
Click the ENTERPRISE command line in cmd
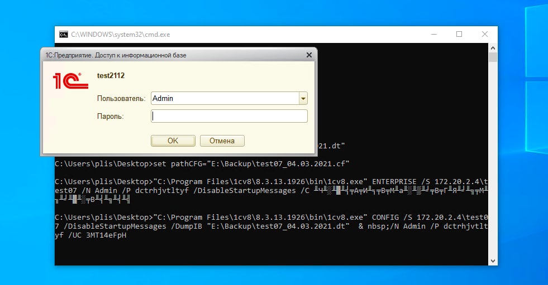pyautogui.click(x=271, y=191)
